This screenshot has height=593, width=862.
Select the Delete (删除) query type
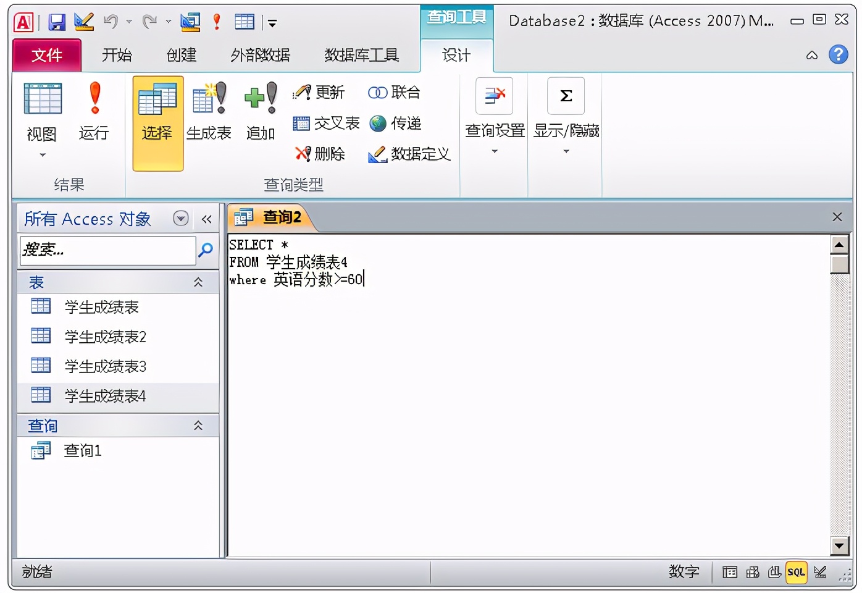tap(320, 154)
